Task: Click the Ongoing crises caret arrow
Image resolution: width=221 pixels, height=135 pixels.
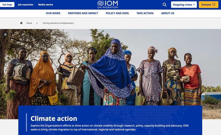Action: coord(194,5)
